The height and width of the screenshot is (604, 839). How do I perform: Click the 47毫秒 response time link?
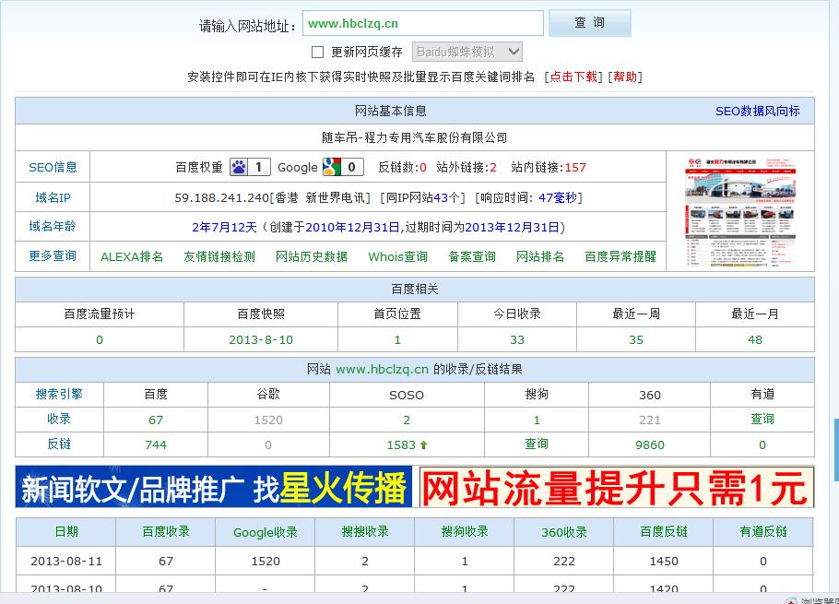click(x=558, y=198)
